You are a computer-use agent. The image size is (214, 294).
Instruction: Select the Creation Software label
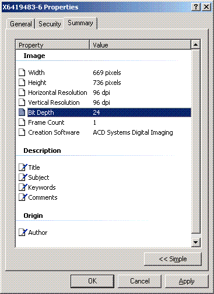[x=54, y=132]
